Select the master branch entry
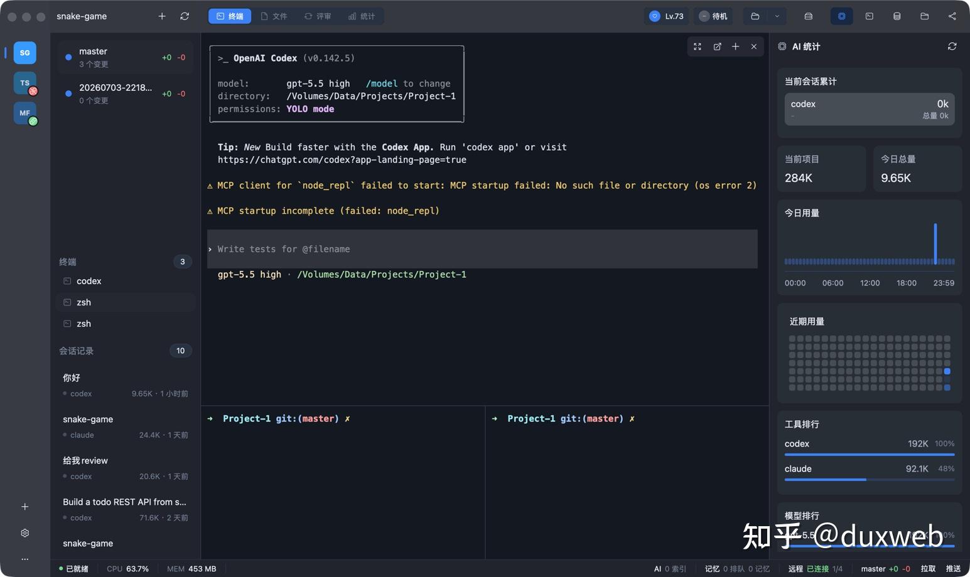This screenshot has height=577, width=970. pos(126,57)
